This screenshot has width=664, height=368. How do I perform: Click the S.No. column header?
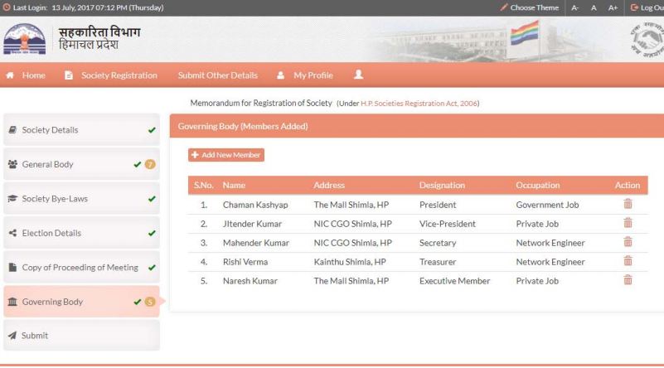tap(204, 185)
